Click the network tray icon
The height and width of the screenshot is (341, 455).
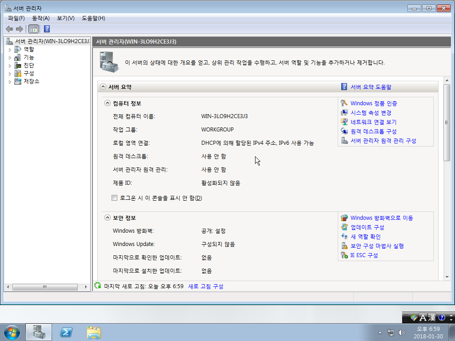click(391, 333)
